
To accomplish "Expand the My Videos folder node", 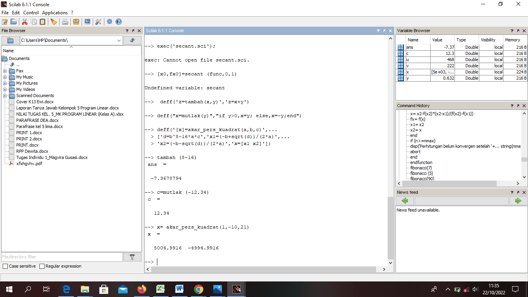I will point(5,89).
